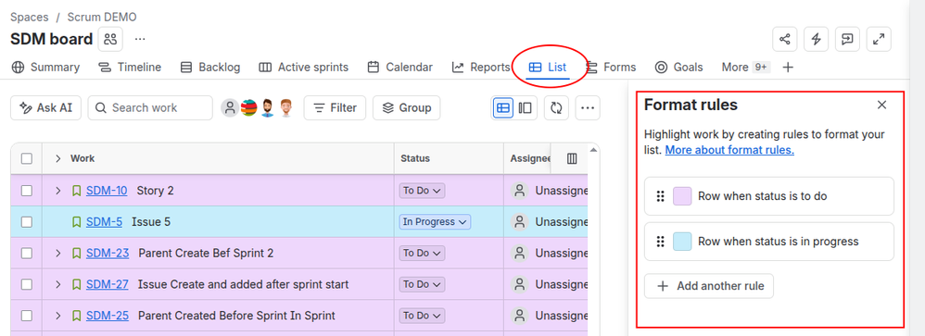Click the refresh list icon
925x336 pixels.
(x=556, y=108)
